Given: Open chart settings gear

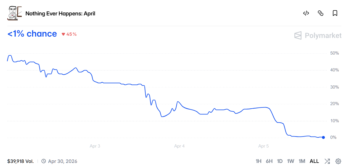Looking at the screenshot, I should coord(338,161).
